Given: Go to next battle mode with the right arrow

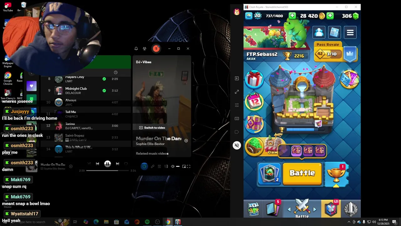Looking at the screenshot, I should point(315,209).
